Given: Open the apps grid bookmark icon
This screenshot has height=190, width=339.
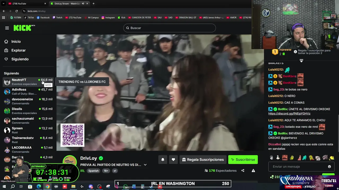Looking at the screenshot, I should pyautogui.click(x=3, y=18).
